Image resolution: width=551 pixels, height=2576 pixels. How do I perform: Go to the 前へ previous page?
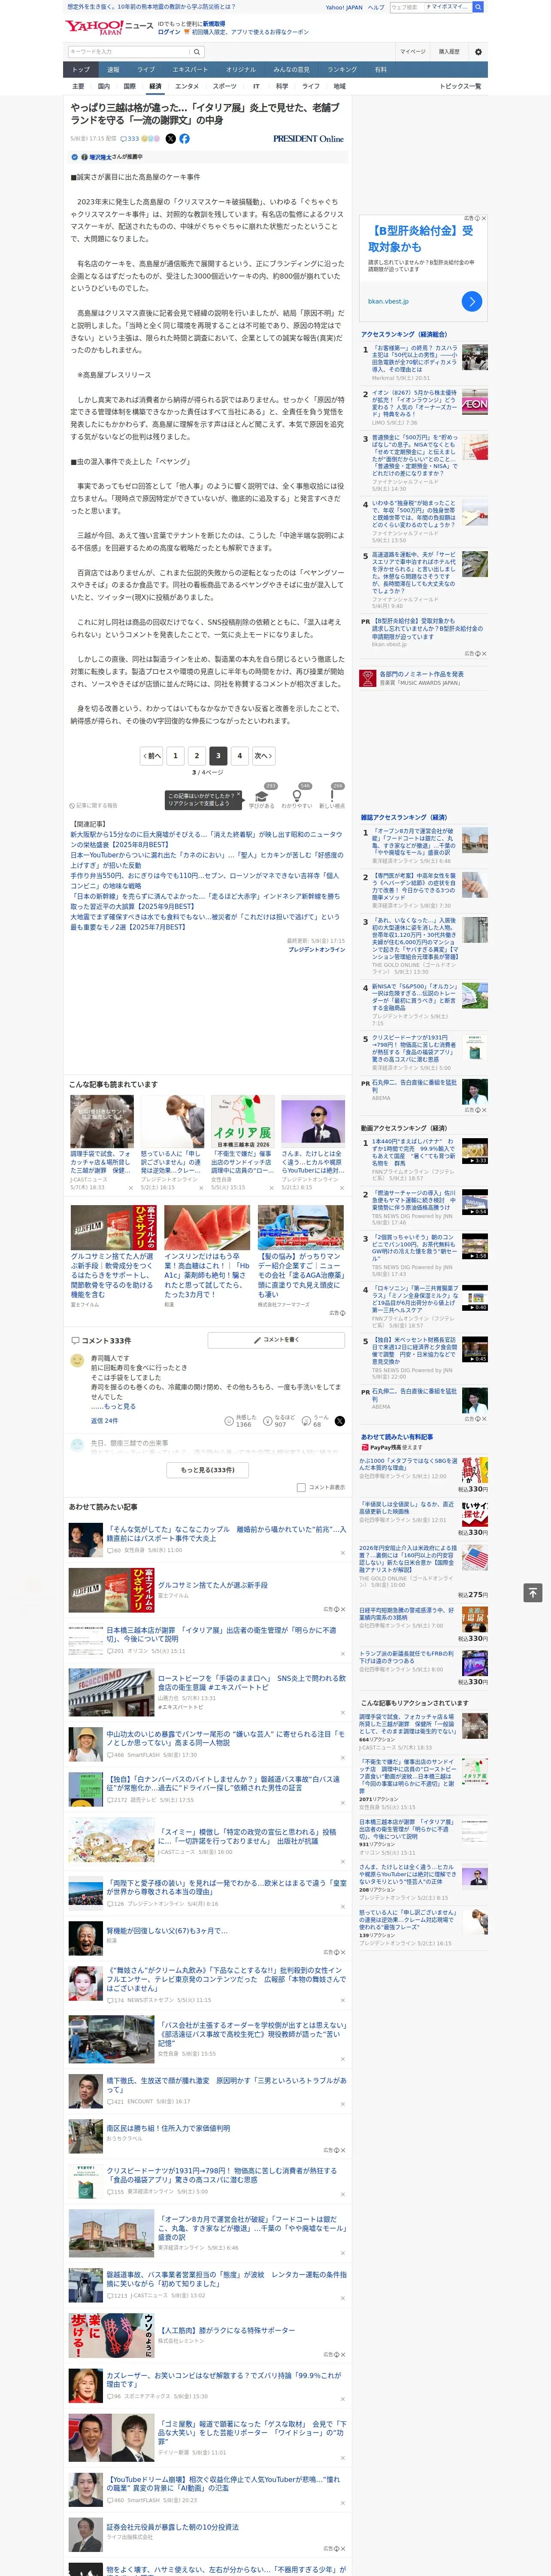coord(152,756)
